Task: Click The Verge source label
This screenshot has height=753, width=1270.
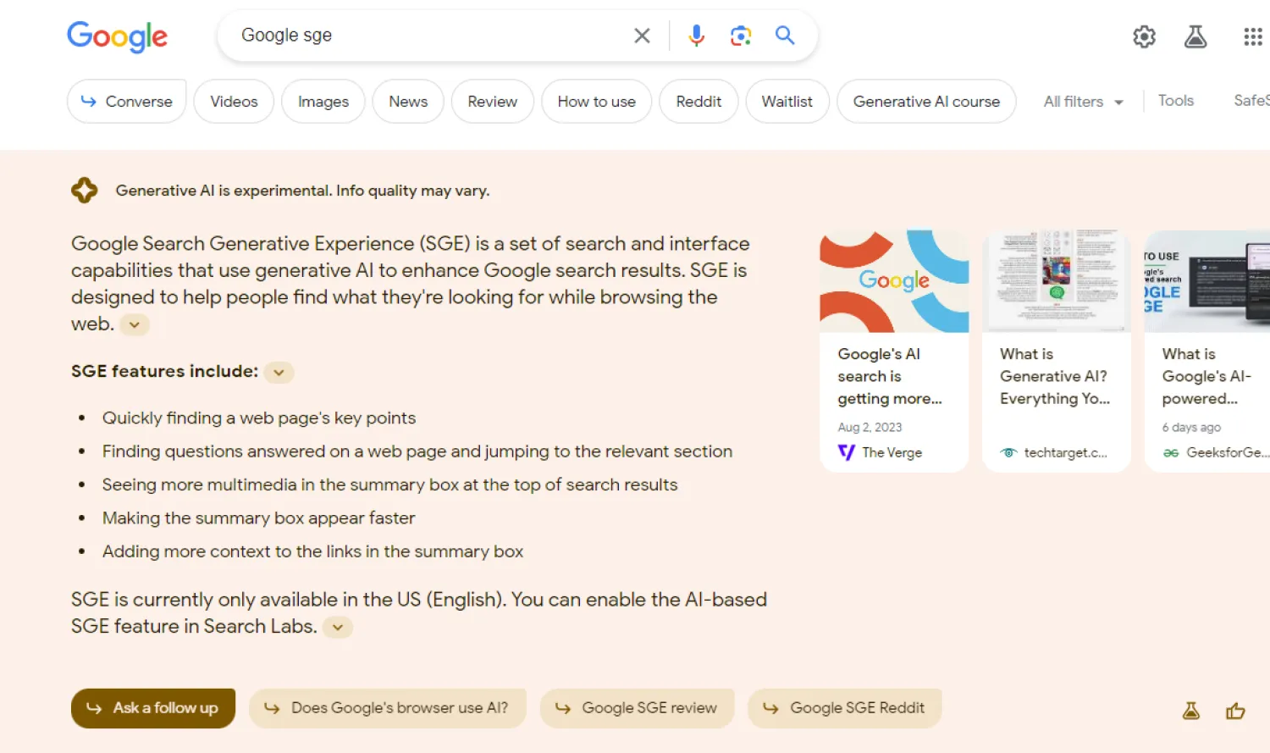Action: pos(892,452)
